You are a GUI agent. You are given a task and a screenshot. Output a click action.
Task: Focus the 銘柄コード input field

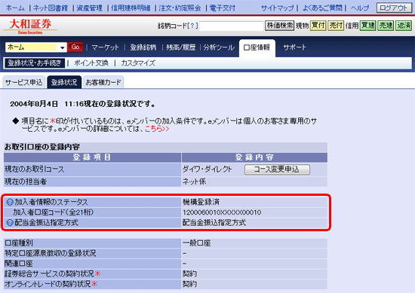(232, 26)
